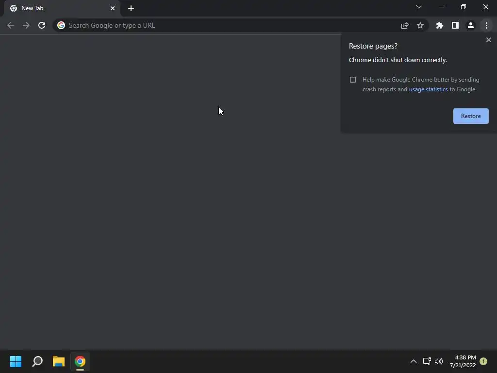Open a new tab with the plus button
The height and width of the screenshot is (373, 497).
tap(131, 8)
